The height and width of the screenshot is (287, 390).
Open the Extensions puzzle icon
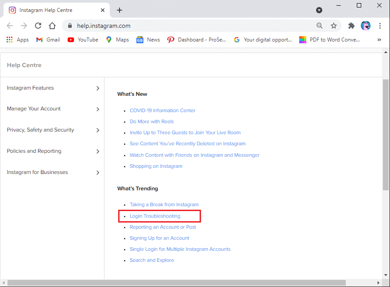351,26
